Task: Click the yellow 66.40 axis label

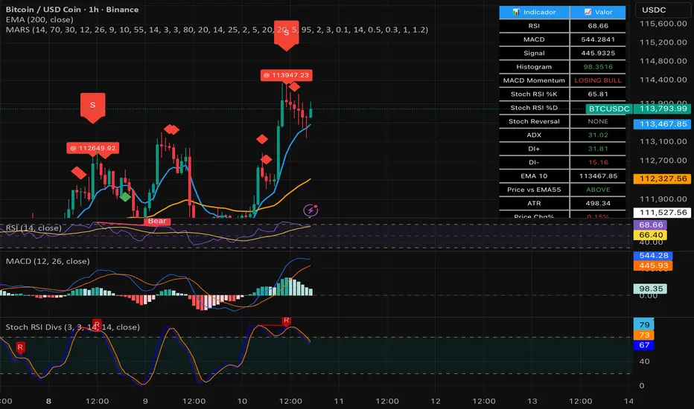Action: coord(651,235)
